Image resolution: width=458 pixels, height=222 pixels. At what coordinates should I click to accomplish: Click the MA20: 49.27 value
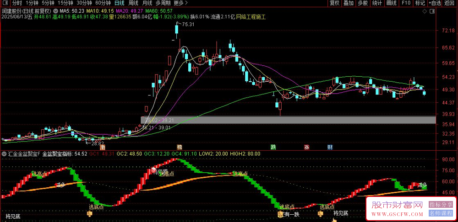[130, 11]
